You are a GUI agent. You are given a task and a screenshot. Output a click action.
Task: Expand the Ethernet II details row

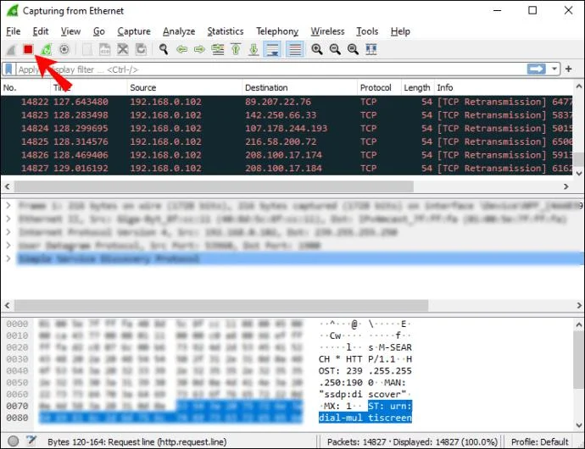point(8,219)
